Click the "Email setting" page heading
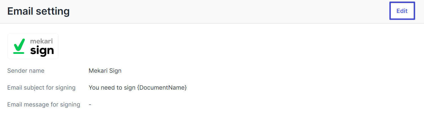 click(38, 11)
